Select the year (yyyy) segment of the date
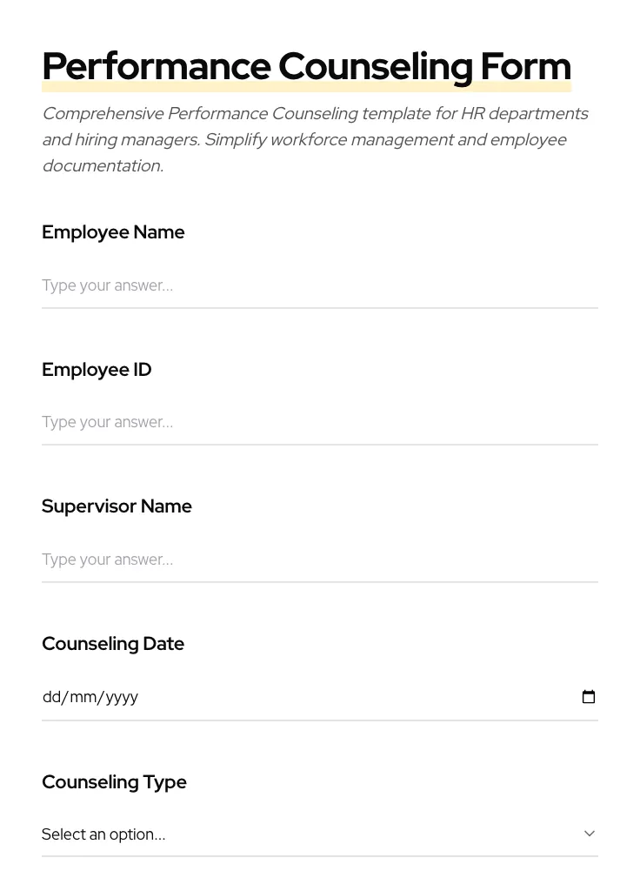The width and height of the screenshot is (640, 891). point(122,697)
